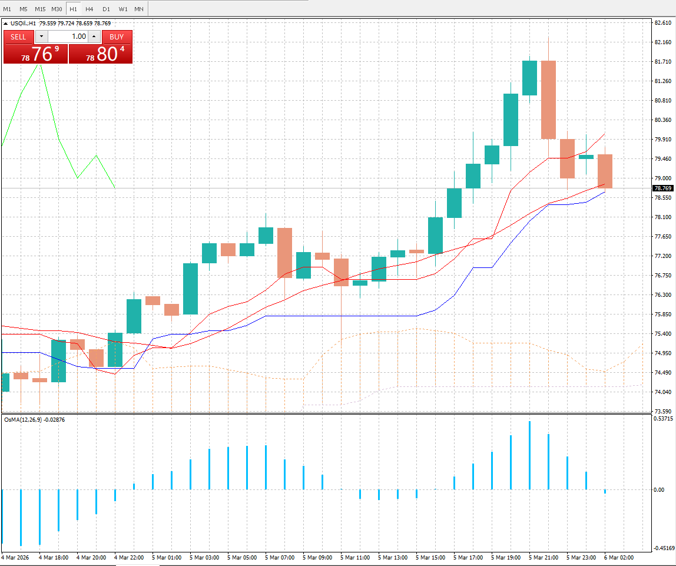Switch chart to M1 timeframe
The width and height of the screenshot is (676, 566).
point(7,9)
